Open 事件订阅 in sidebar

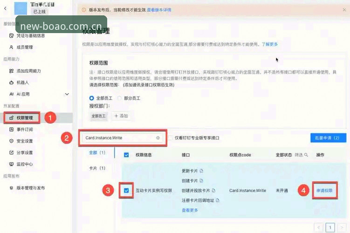click(25, 130)
